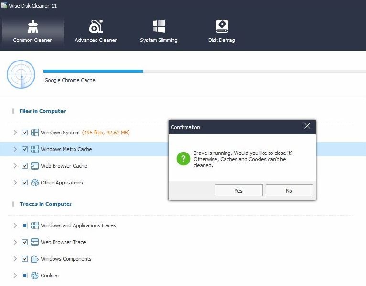Close the Confirmation dialog
Viewport: 366px width, 286px height.
(x=307, y=126)
